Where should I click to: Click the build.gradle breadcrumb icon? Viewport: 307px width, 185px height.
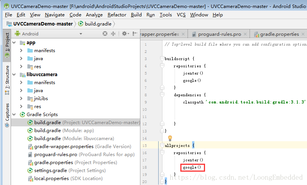click(x=81, y=24)
